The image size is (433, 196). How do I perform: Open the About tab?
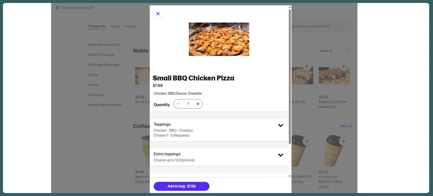point(115,26)
